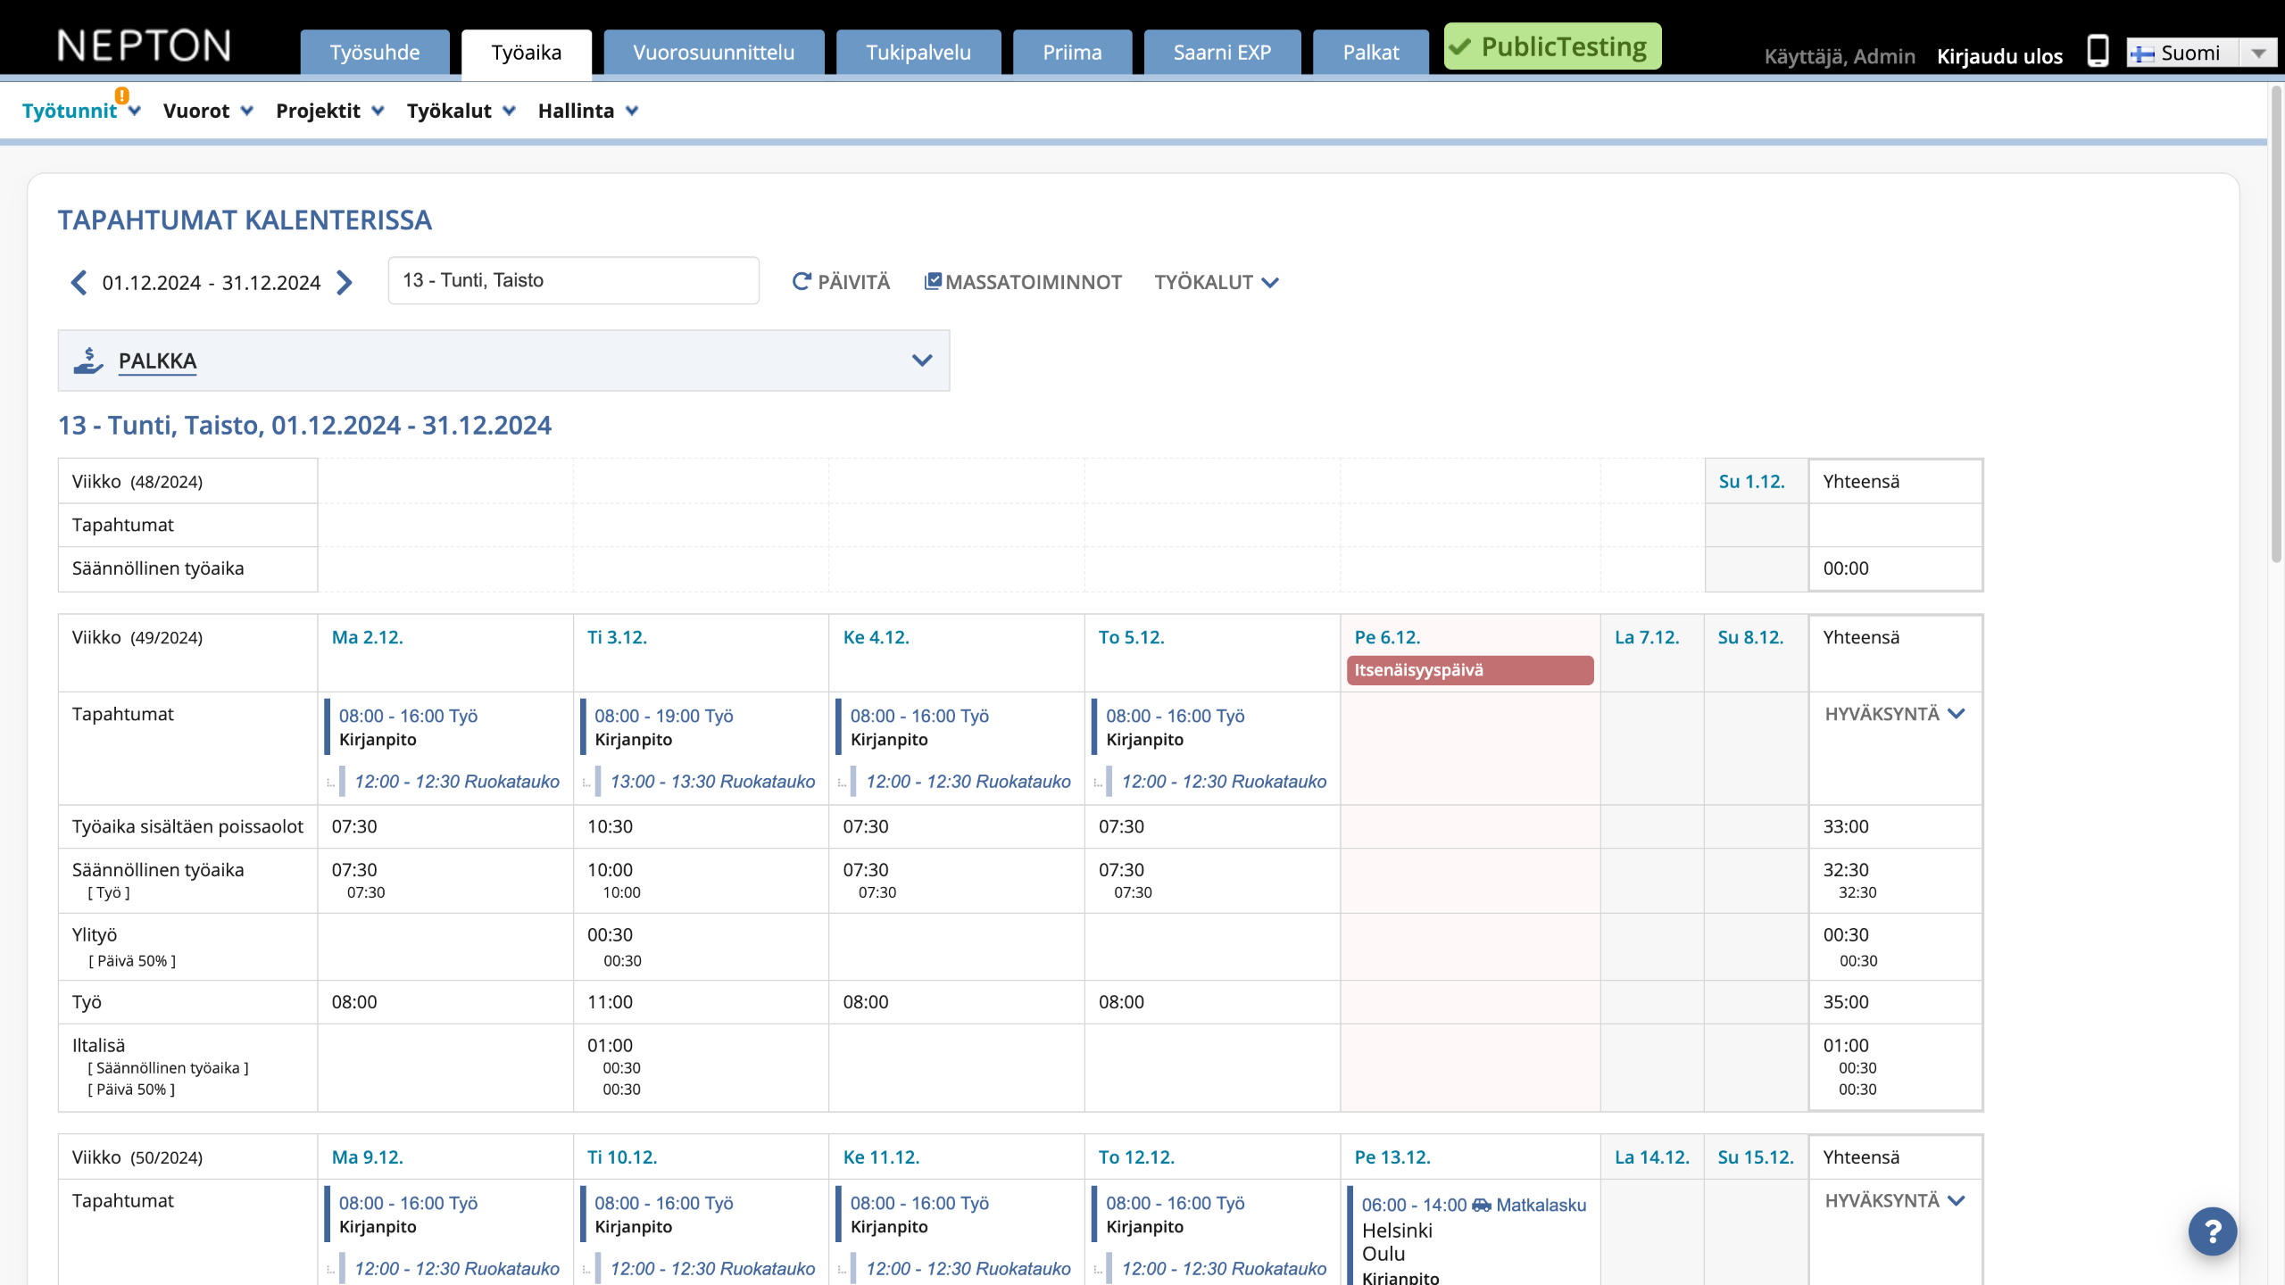The image size is (2285, 1285).
Task: Click the mobile device icon
Action: (2098, 52)
